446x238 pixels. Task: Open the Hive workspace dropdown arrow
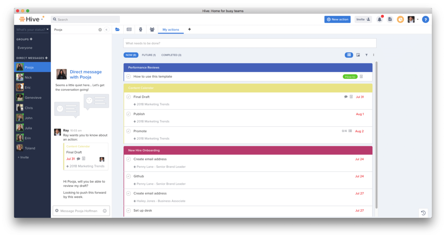(x=42, y=19)
